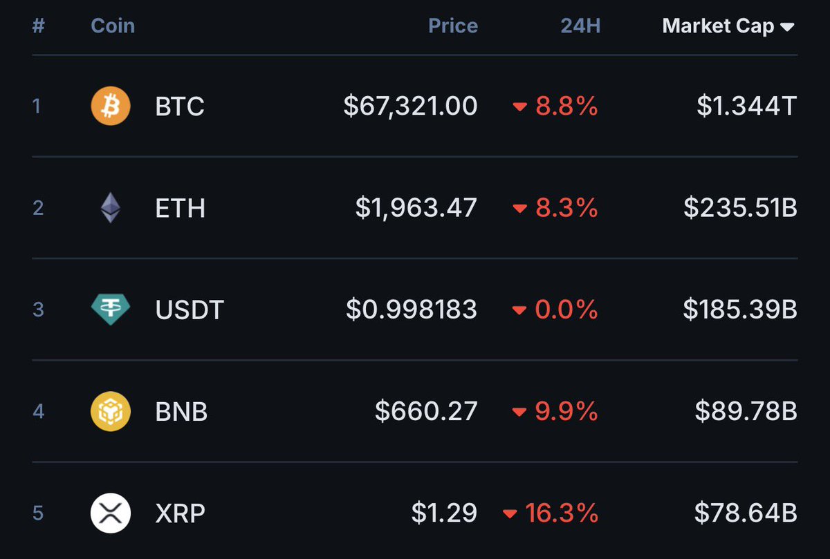Click the Bitcoin logo icon

tap(111, 106)
